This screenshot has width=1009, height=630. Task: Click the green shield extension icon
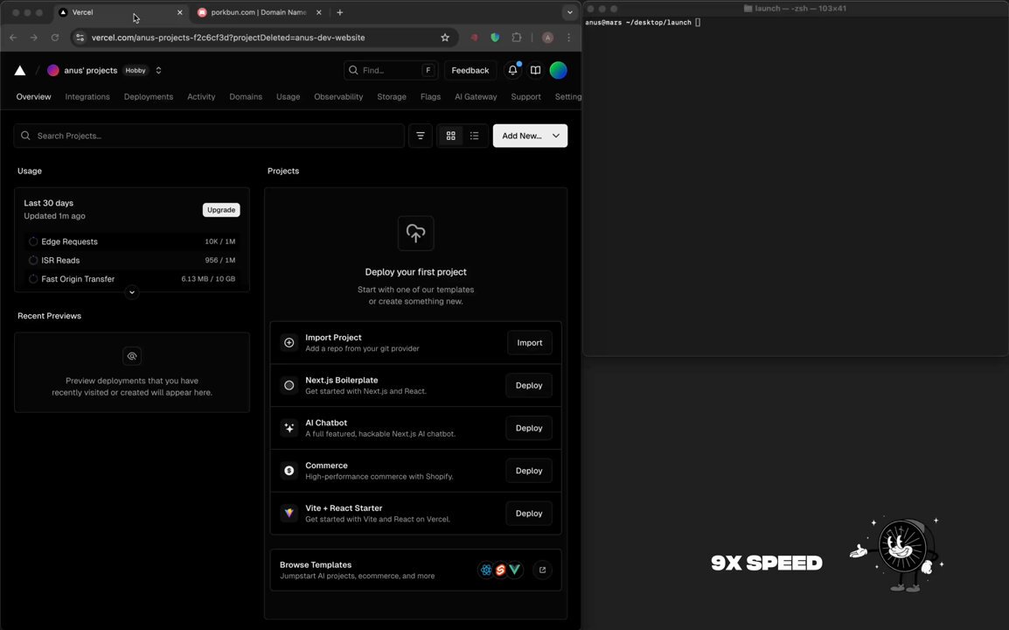(495, 38)
